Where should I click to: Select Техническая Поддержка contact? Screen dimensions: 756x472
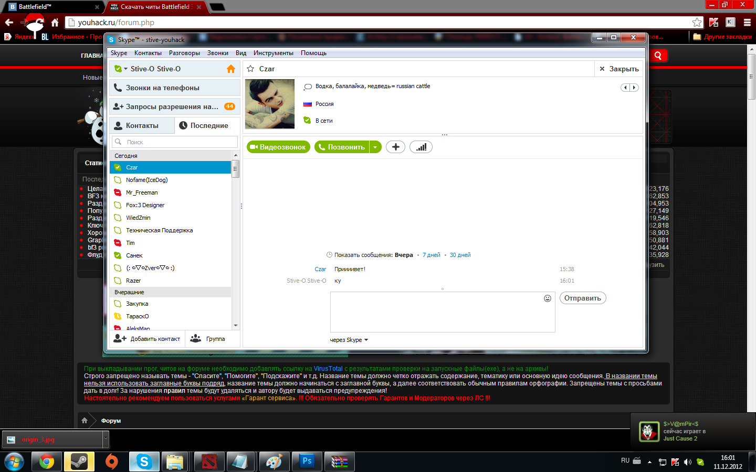[x=171, y=230]
